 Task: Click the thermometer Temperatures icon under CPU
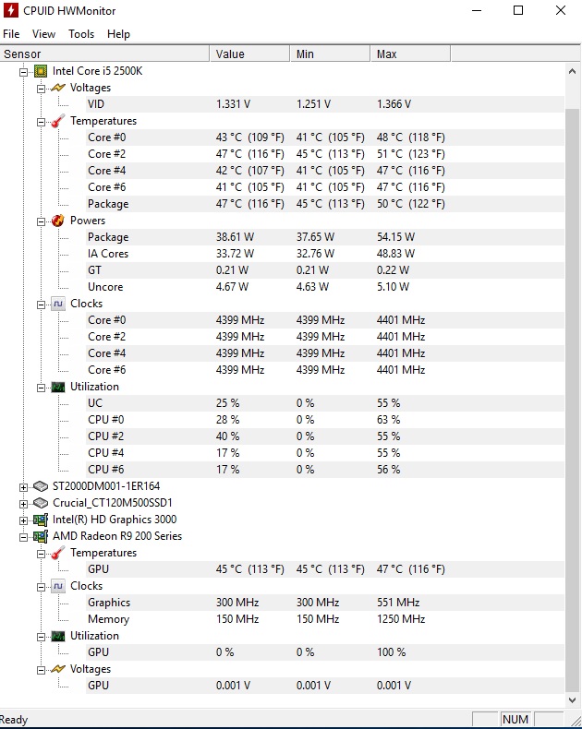[57, 121]
